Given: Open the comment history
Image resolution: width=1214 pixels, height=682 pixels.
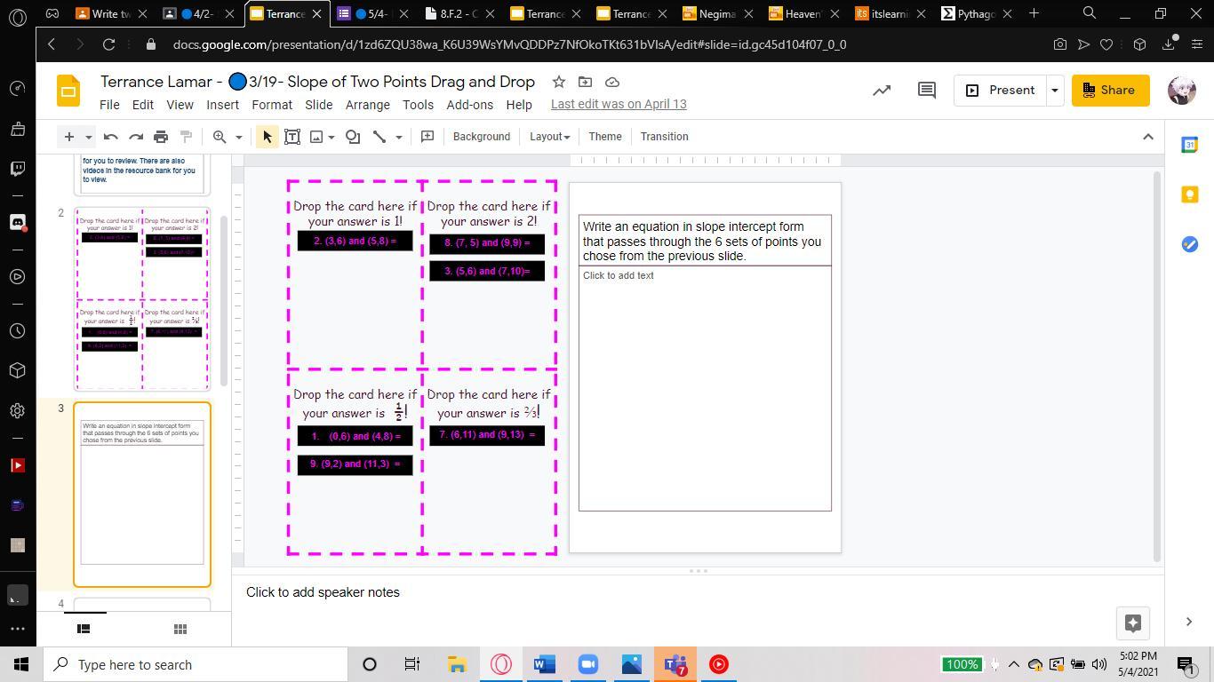Looking at the screenshot, I should (x=927, y=90).
